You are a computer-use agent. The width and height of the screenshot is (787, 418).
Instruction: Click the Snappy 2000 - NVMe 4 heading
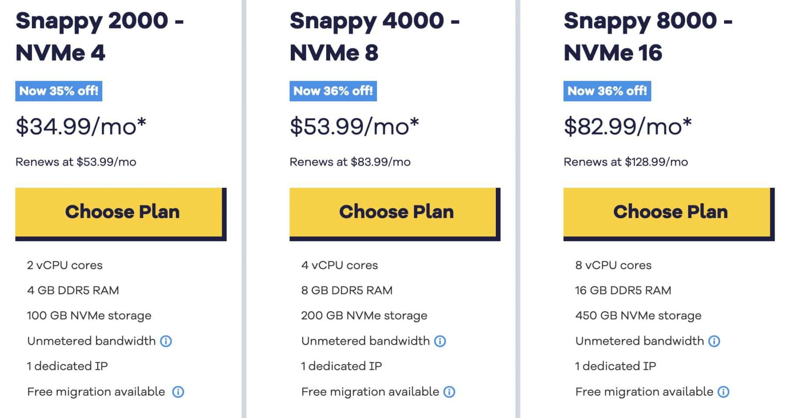tap(100, 37)
